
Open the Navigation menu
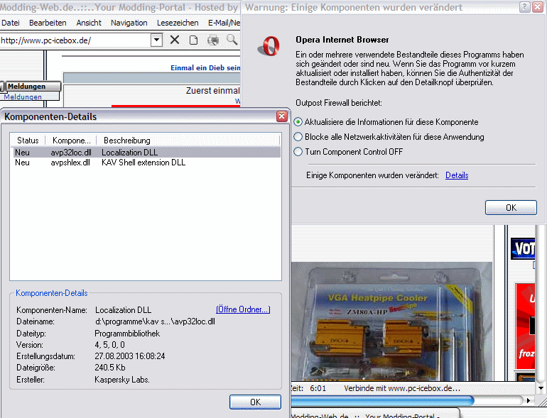[129, 23]
